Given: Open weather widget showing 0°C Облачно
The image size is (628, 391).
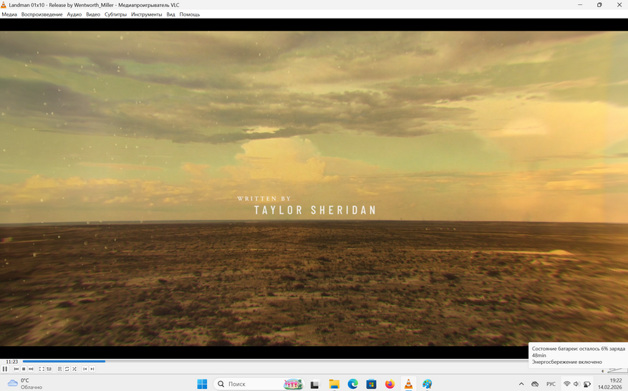Looking at the screenshot, I should (x=25, y=384).
